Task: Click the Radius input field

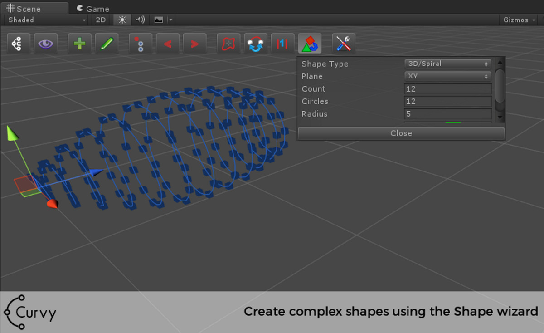Action: click(447, 114)
